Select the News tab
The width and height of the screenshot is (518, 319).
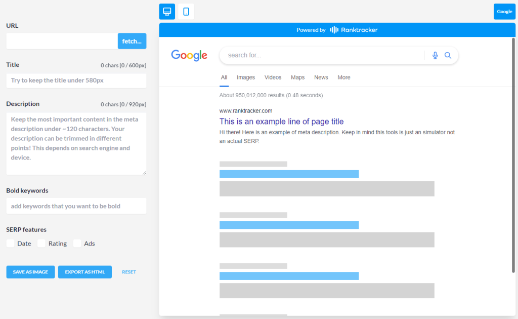[321, 77]
